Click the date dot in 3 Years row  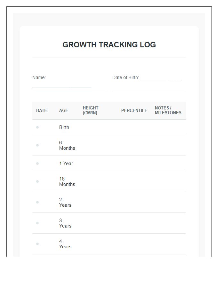click(37, 223)
